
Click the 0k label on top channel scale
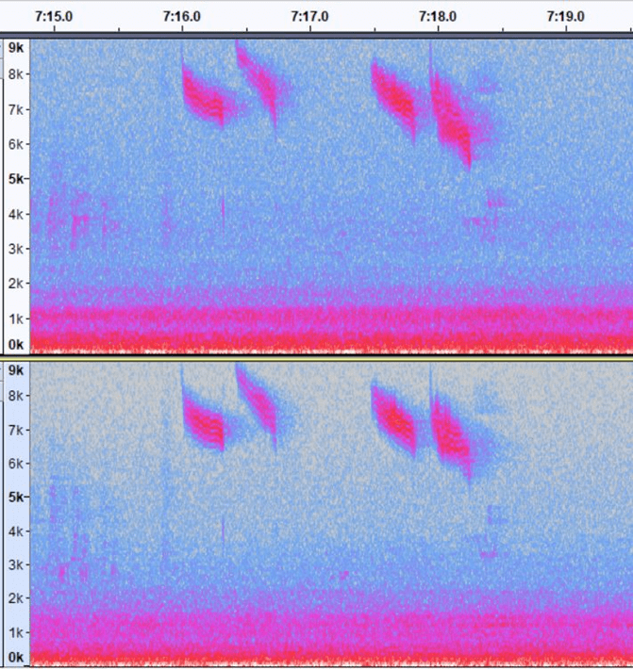(x=16, y=345)
